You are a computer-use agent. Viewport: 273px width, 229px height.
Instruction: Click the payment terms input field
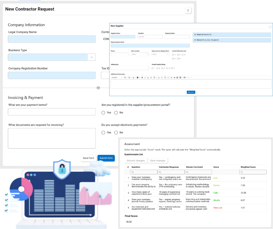(52, 112)
